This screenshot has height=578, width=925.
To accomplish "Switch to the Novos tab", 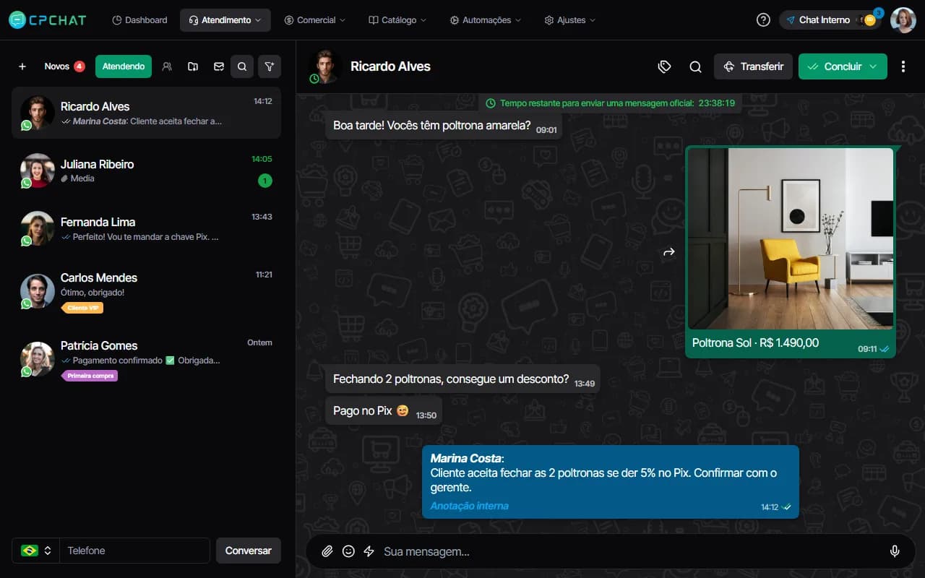I will (64, 66).
